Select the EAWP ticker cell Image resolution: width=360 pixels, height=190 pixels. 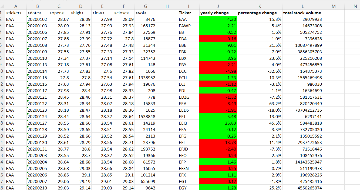[188, 26]
